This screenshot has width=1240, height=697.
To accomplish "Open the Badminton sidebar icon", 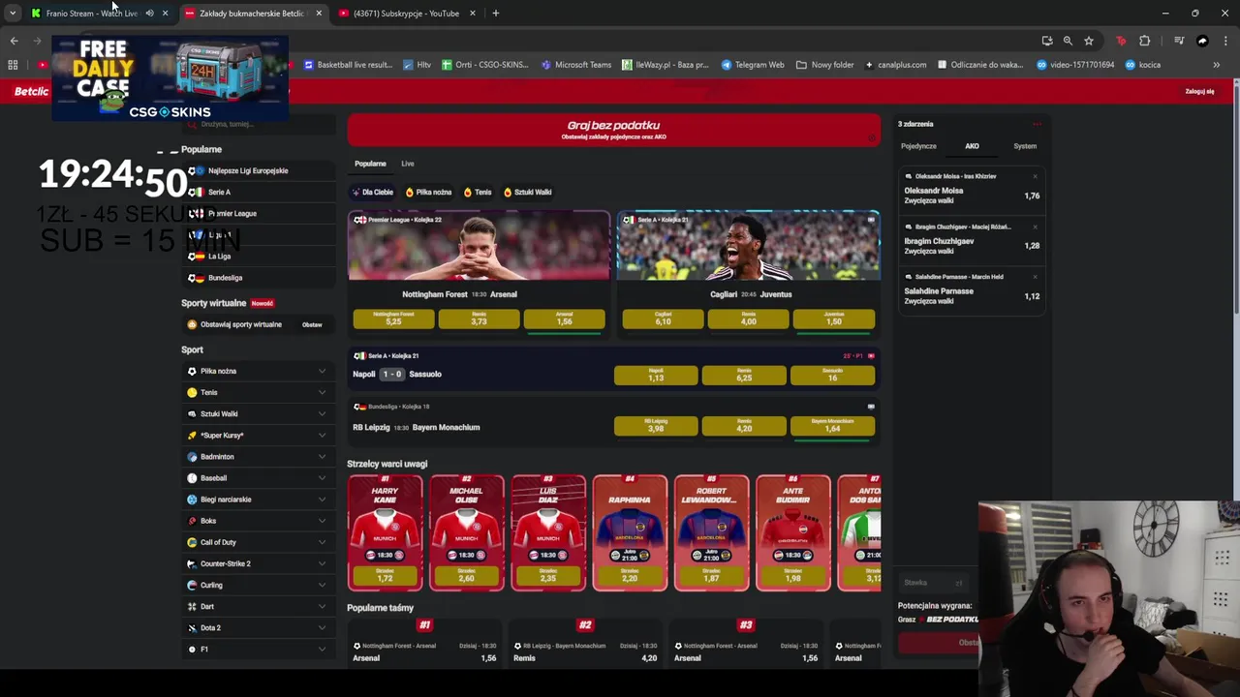I will [x=192, y=457].
